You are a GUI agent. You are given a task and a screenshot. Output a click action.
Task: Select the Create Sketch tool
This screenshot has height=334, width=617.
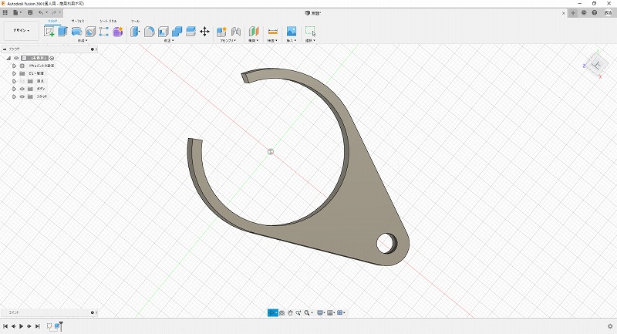tap(50, 32)
